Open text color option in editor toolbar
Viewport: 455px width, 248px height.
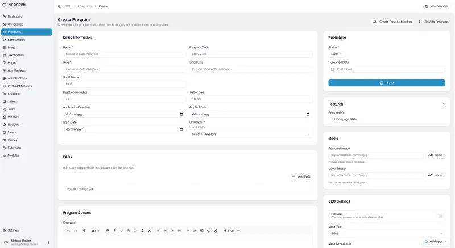click(143, 230)
